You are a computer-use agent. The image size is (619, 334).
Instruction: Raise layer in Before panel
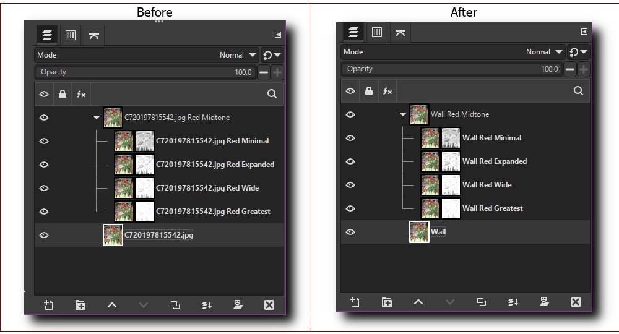click(111, 305)
